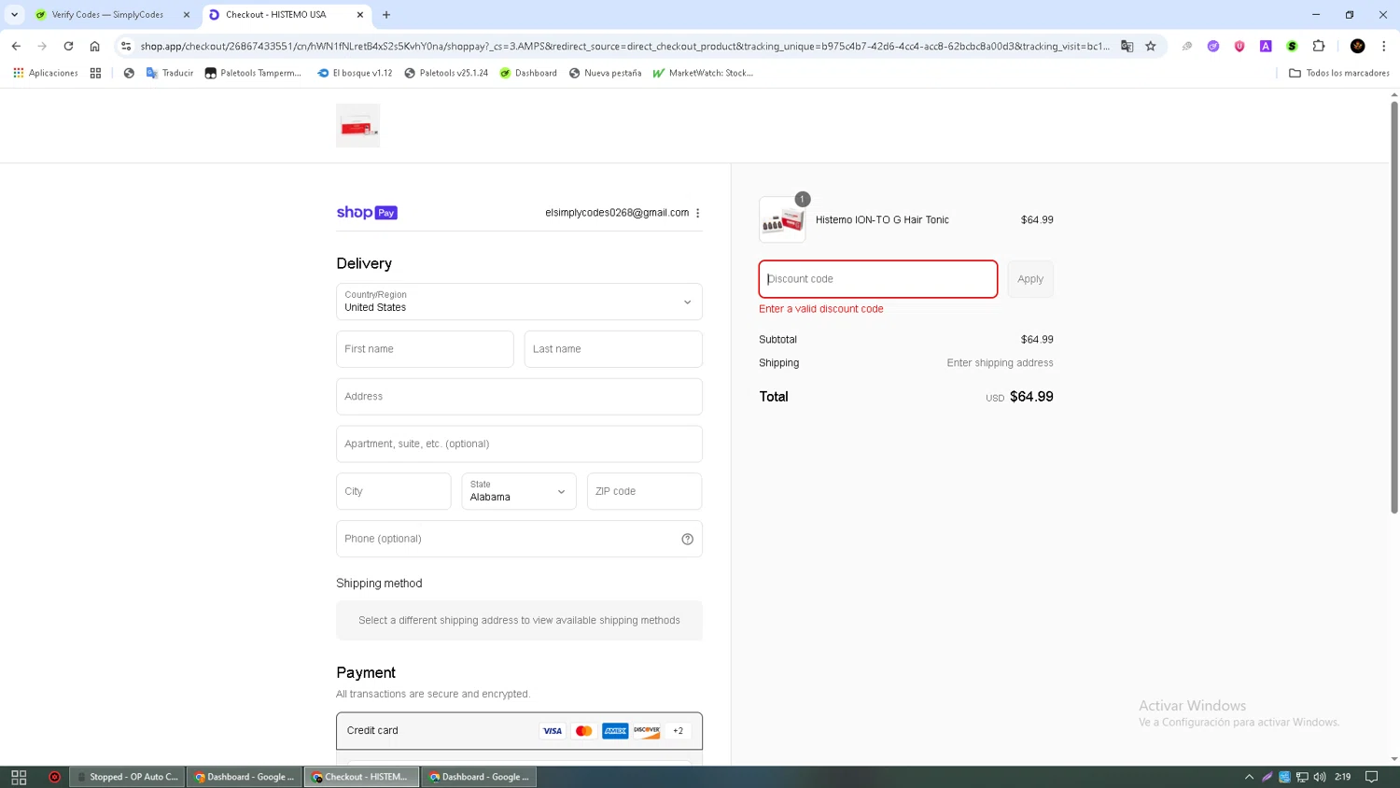Close the Verify Codes tab

[x=187, y=15]
